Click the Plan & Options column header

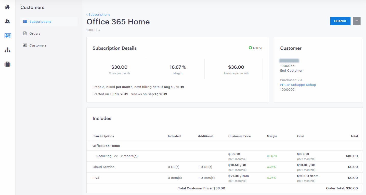point(103,136)
